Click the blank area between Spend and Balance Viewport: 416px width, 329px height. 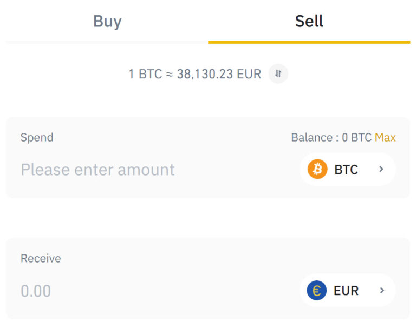[x=172, y=138]
